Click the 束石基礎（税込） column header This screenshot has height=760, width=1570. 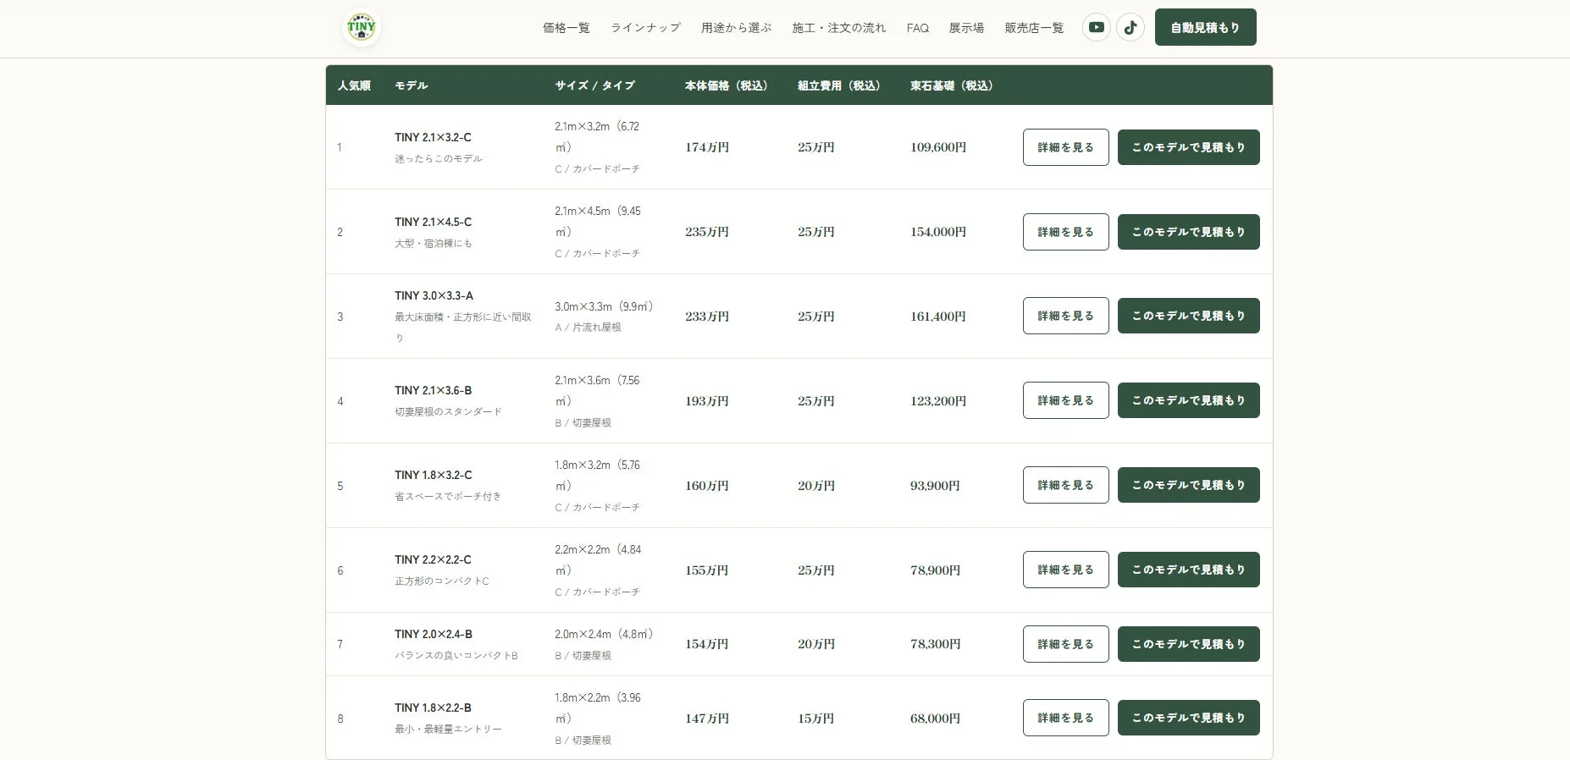[954, 85]
